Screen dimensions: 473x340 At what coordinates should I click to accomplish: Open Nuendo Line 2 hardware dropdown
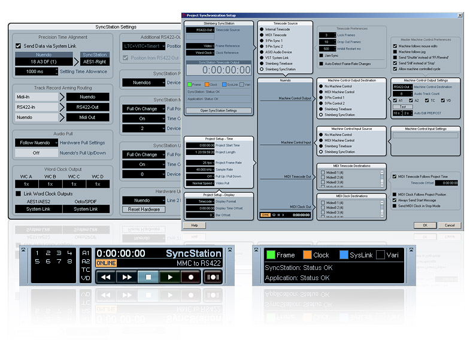(144, 201)
